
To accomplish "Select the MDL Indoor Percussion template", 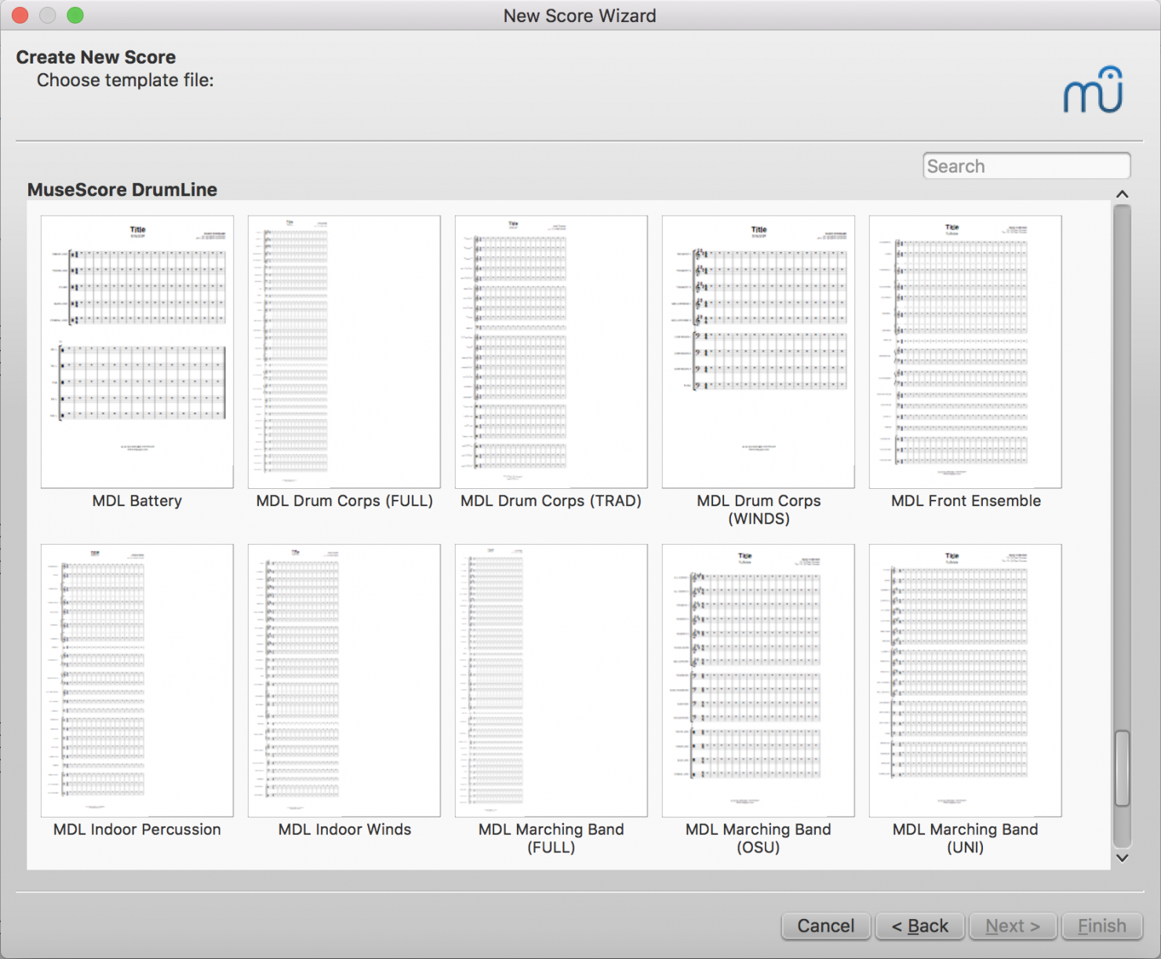I will (137, 679).
